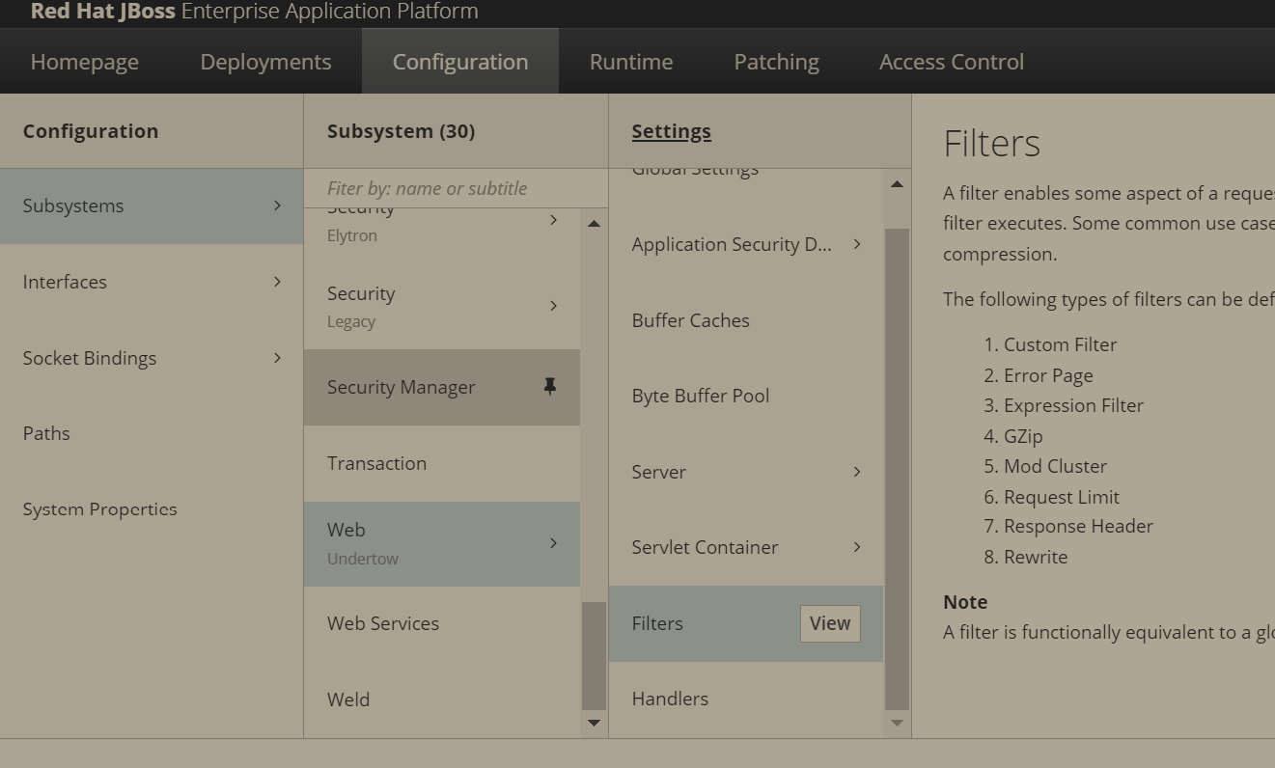The image size is (1275, 768).
Task: Expand the Subsystems chevron
Action: point(277,206)
